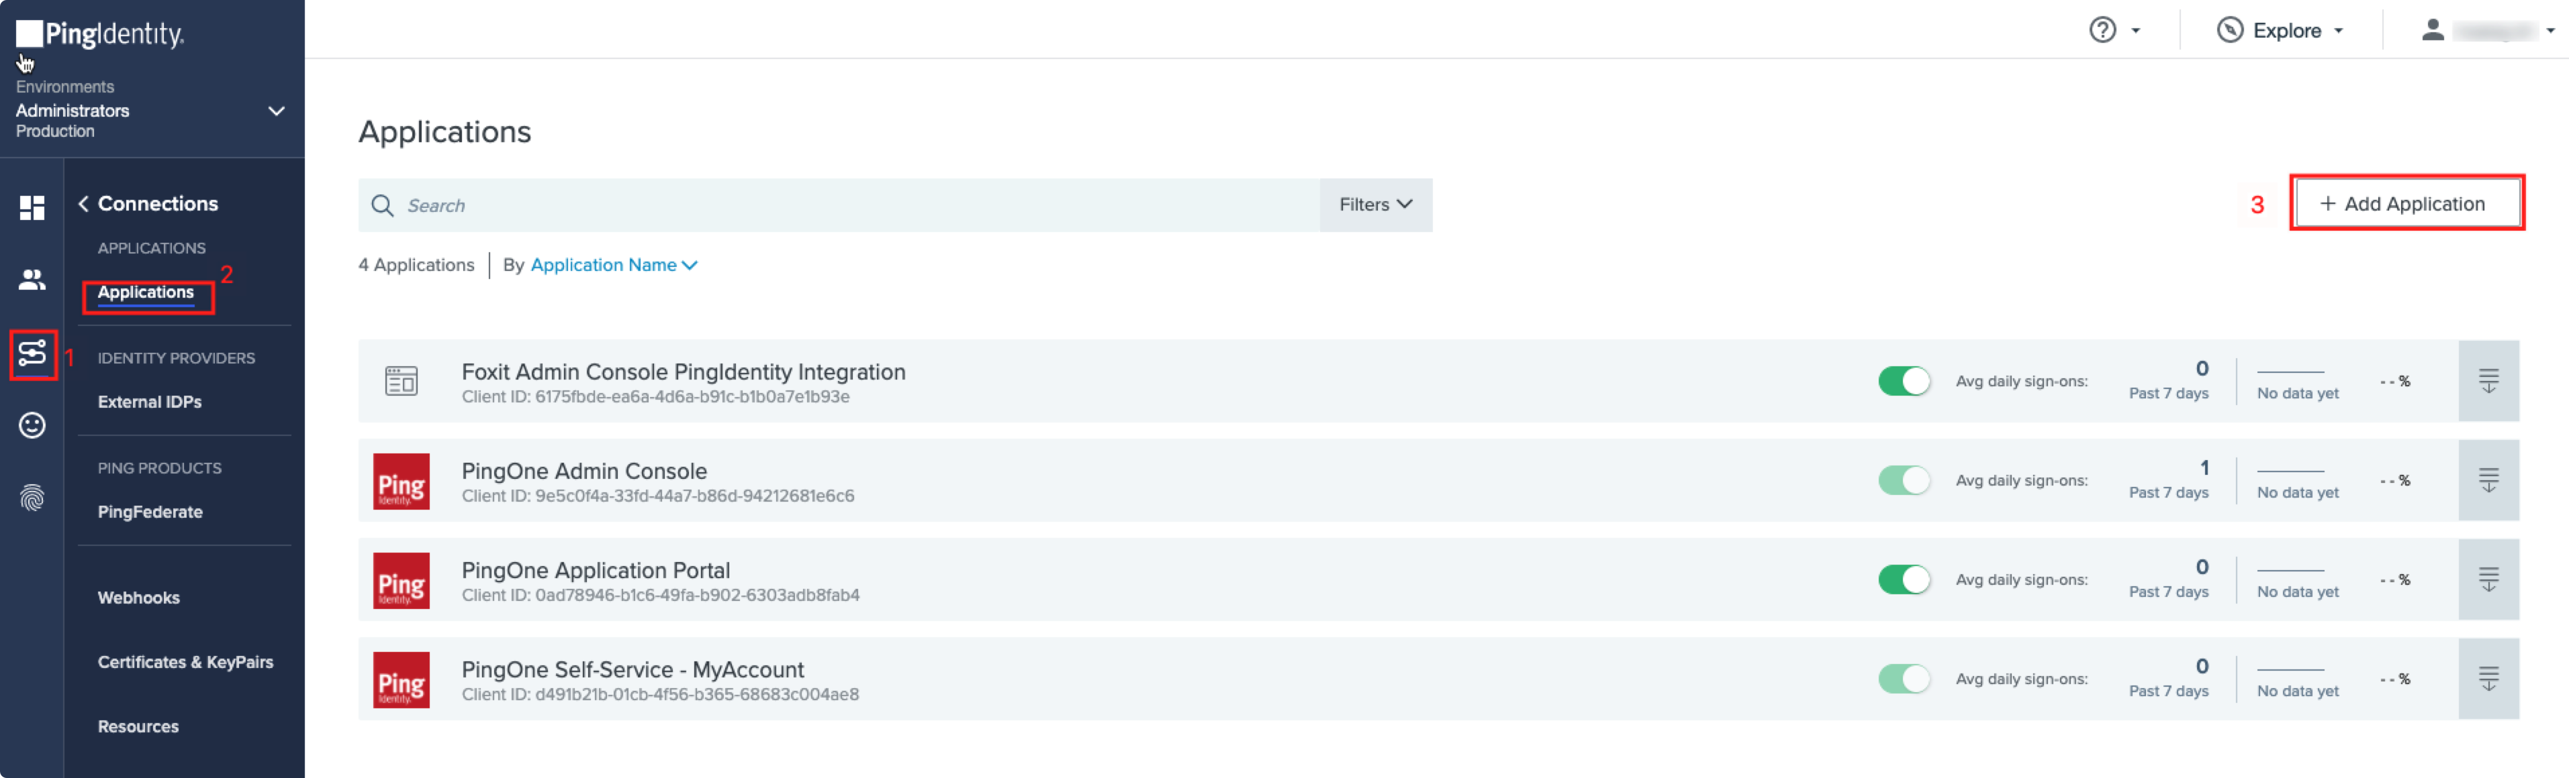
Task: Click the PingOne Admin Console Ping logo
Action: click(401, 481)
